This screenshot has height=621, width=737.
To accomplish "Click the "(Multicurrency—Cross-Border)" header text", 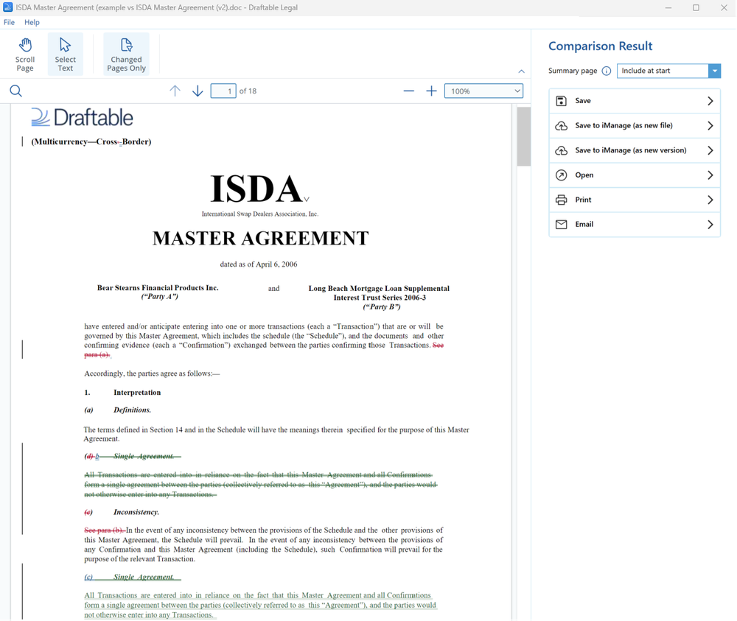I will 91,142.
